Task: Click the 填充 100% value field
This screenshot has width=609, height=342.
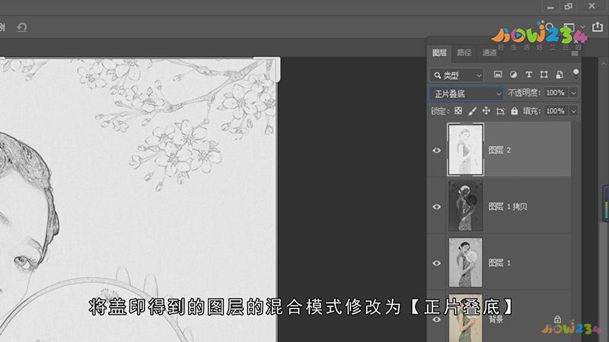Action: (556, 111)
